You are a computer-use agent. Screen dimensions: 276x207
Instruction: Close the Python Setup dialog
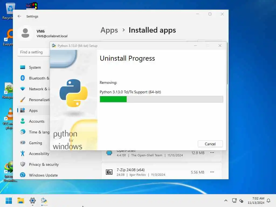pyautogui.click(x=220, y=46)
